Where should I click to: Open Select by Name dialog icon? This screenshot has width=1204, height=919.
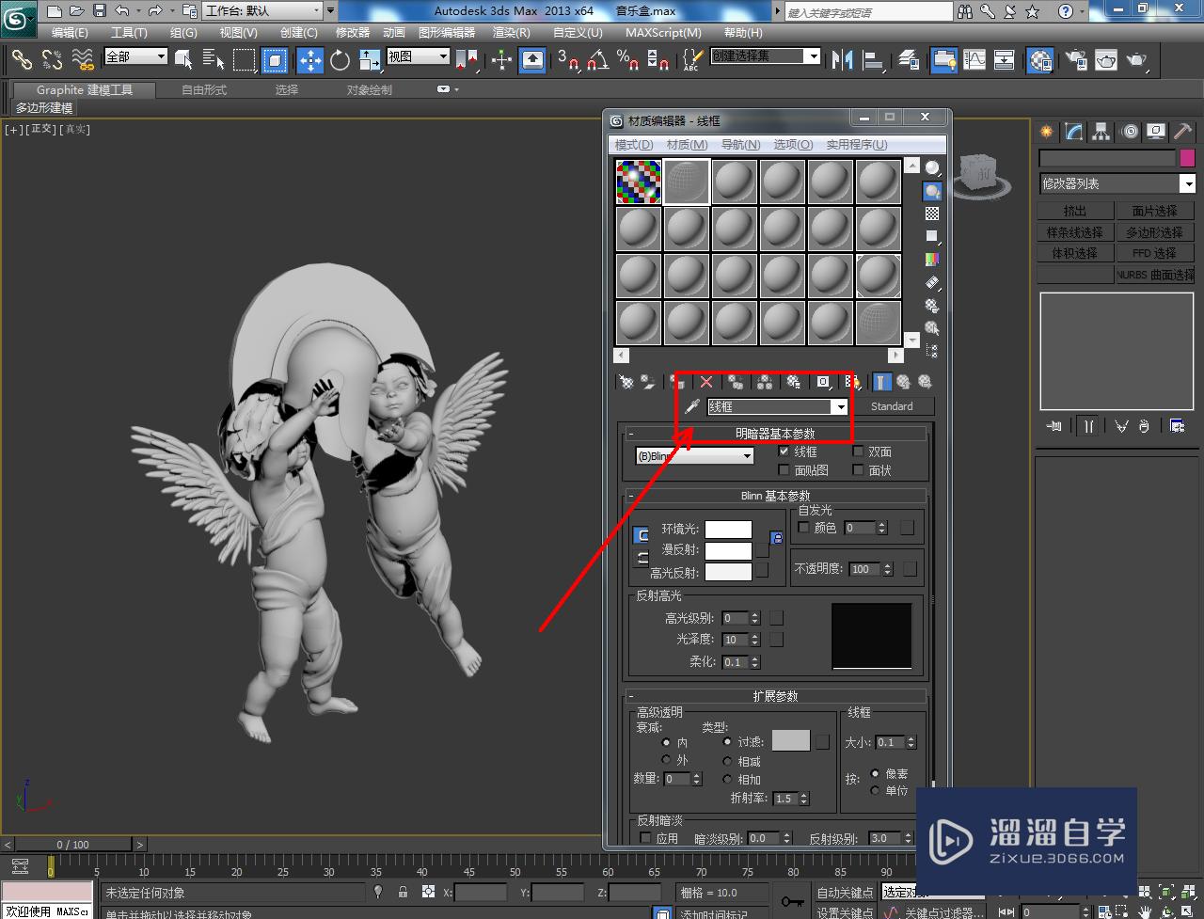coord(214,60)
